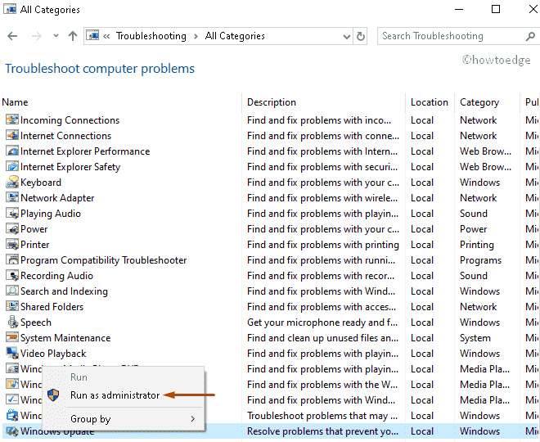Expand the address bar history dropdown
Screen dimensions: 540x442
(x=344, y=36)
